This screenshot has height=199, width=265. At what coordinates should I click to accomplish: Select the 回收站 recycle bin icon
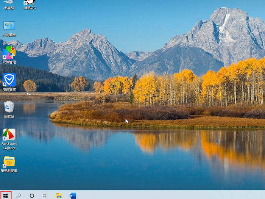click(x=9, y=107)
